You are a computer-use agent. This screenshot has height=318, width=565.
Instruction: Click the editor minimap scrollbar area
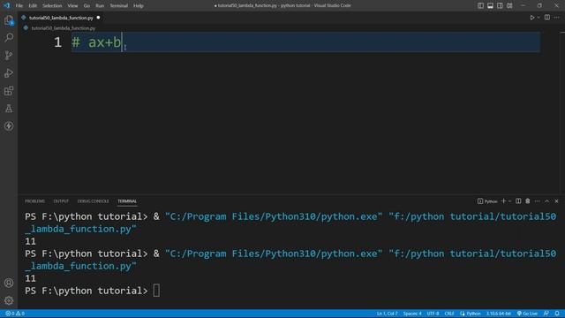point(562,112)
